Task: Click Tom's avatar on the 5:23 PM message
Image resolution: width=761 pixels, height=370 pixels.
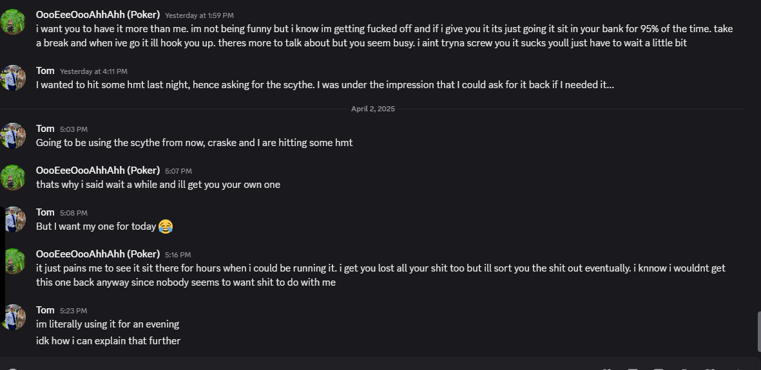Action: (x=13, y=317)
